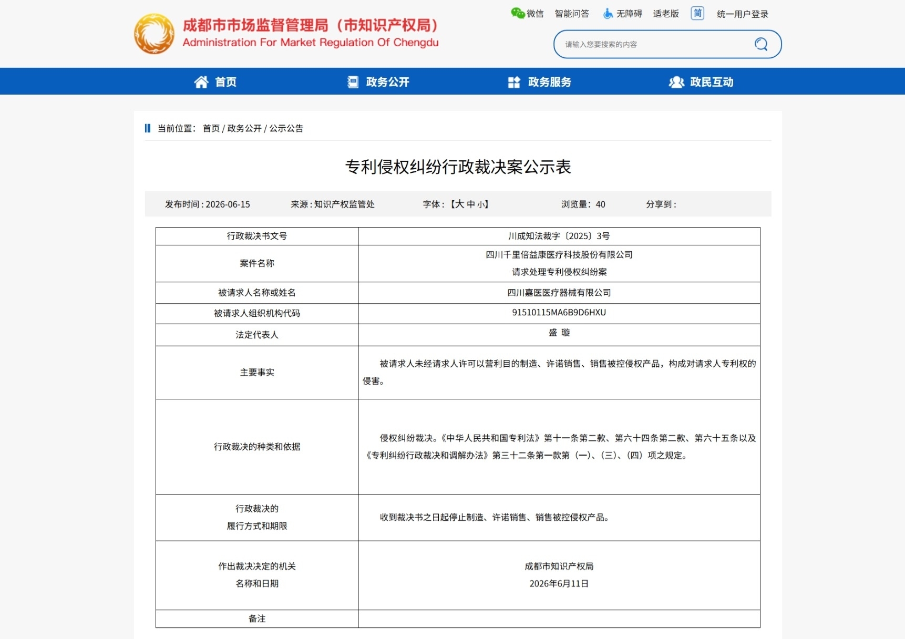Click publish date 2026-06-15

(x=228, y=204)
